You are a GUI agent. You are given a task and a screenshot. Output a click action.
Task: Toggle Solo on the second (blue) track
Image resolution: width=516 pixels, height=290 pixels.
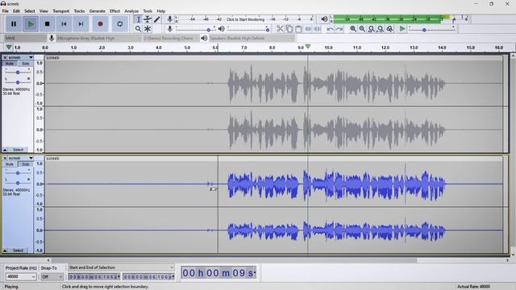point(25,164)
